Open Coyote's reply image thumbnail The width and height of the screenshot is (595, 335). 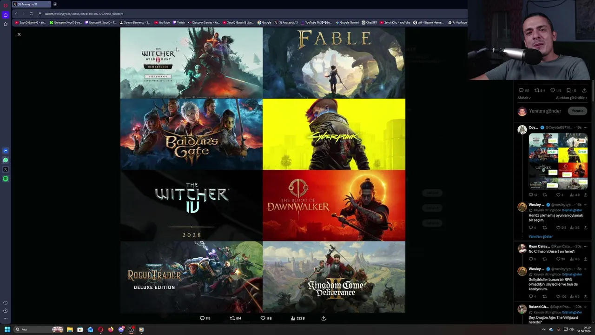558,161
